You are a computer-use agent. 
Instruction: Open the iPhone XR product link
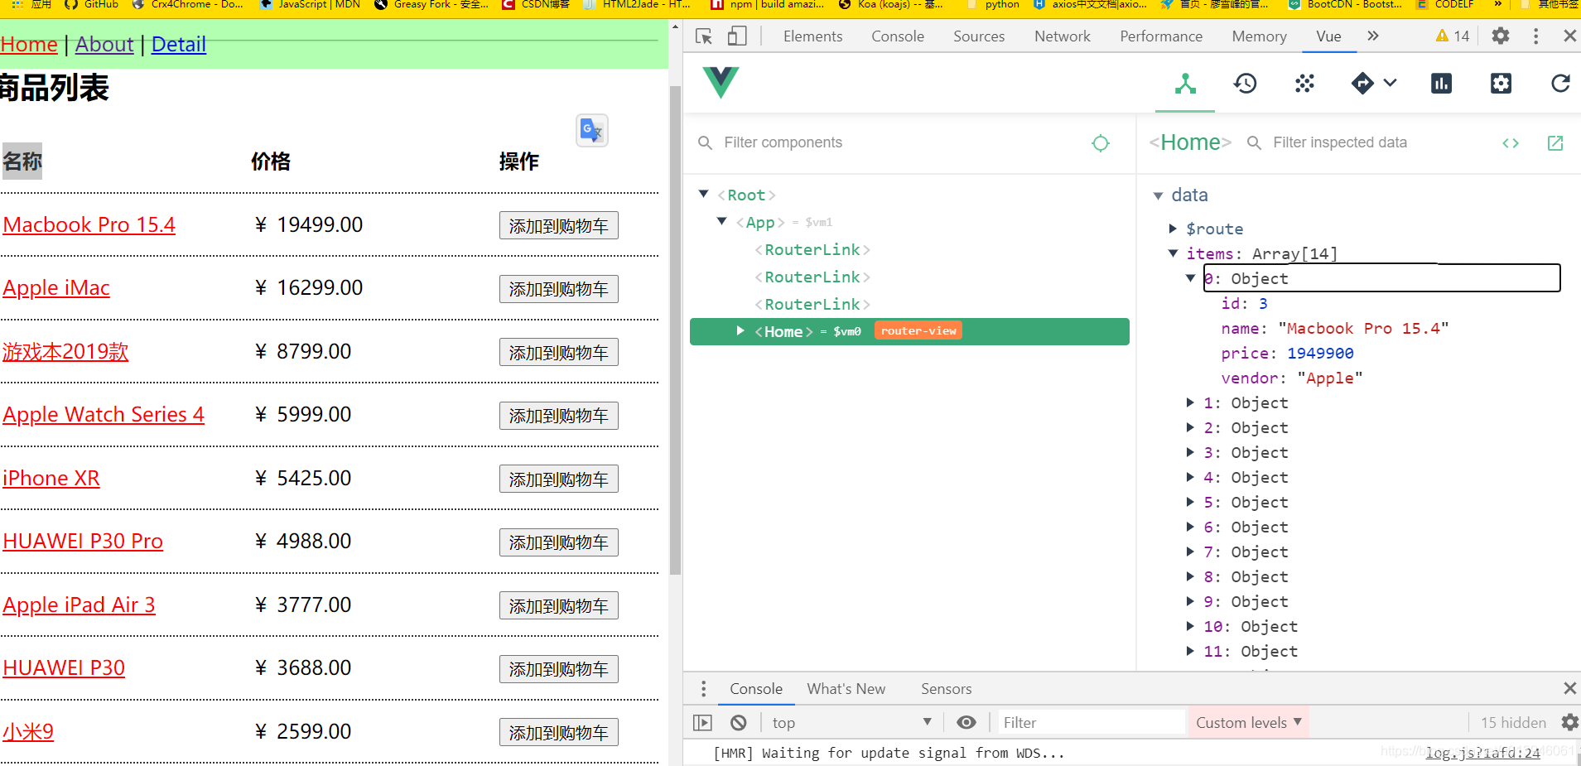pos(51,478)
